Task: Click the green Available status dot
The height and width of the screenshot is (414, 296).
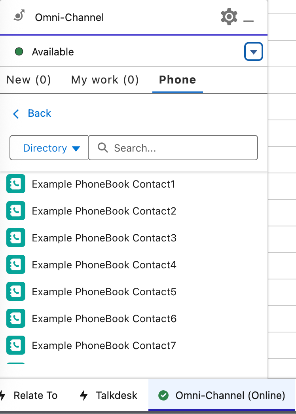Action: coord(19,51)
